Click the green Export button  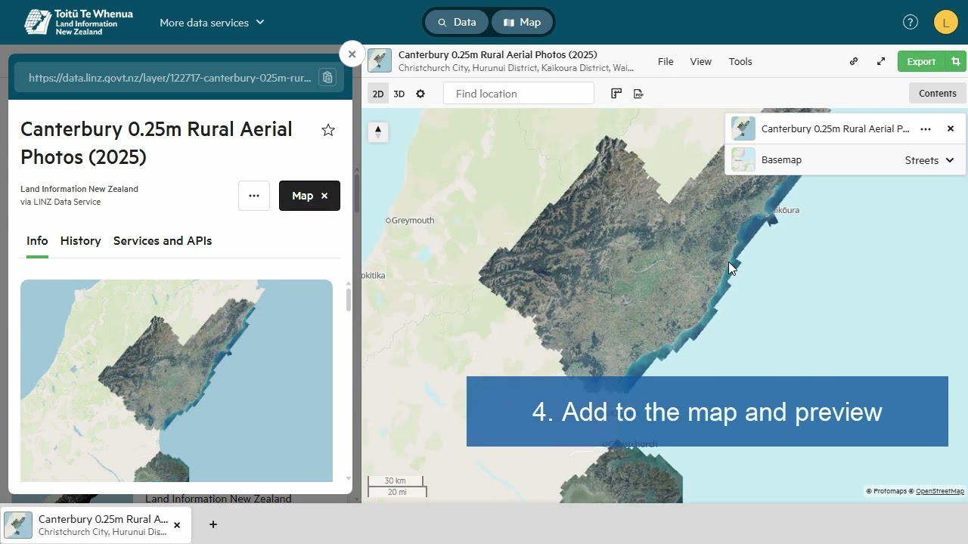(x=921, y=62)
